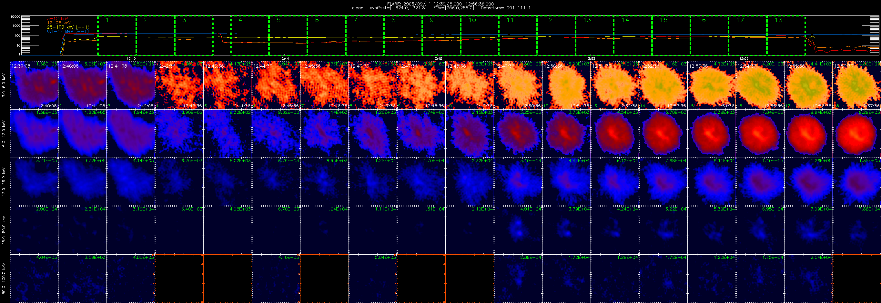Click the 6.12E+04 peak value label
The image size is (881, 303).
(628, 161)
